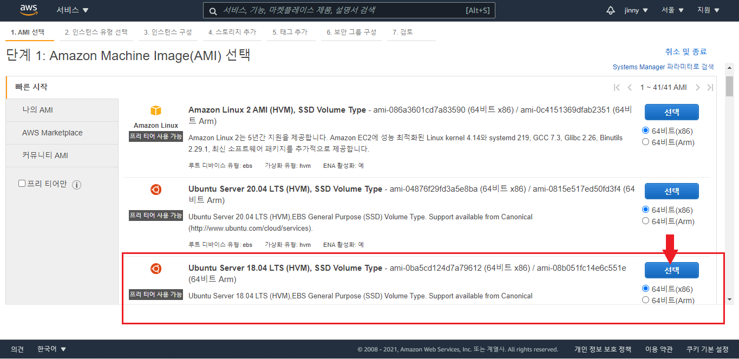739x359 pixels.
Task: Click the 취소 및 종료 link
Action: (686, 51)
